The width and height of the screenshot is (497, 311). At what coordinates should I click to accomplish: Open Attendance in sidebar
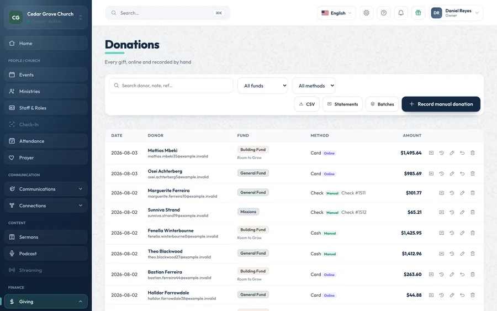[46, 141]
